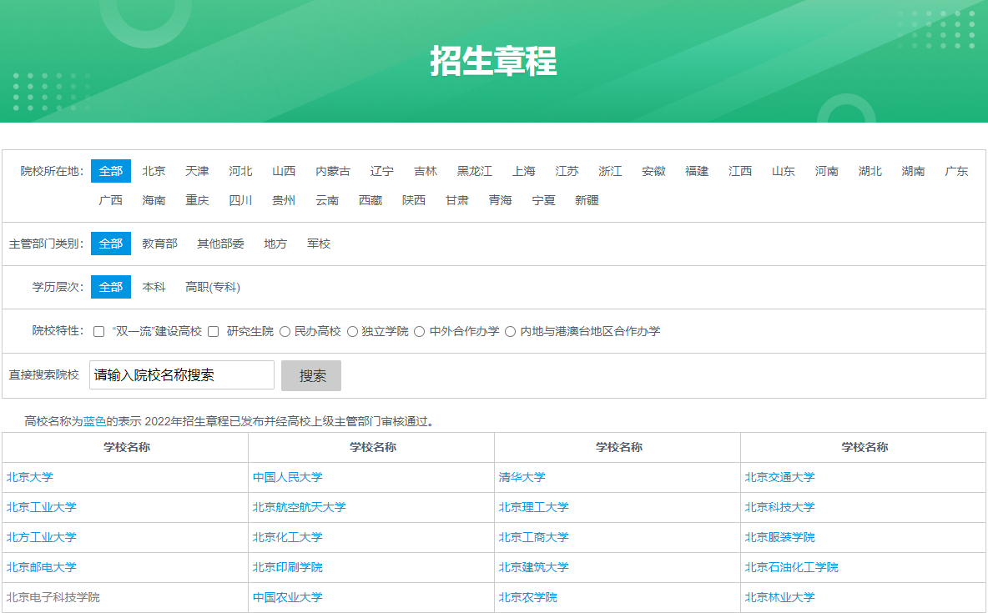Pick 内蒙古 from the location list

(x=333, y=171)
